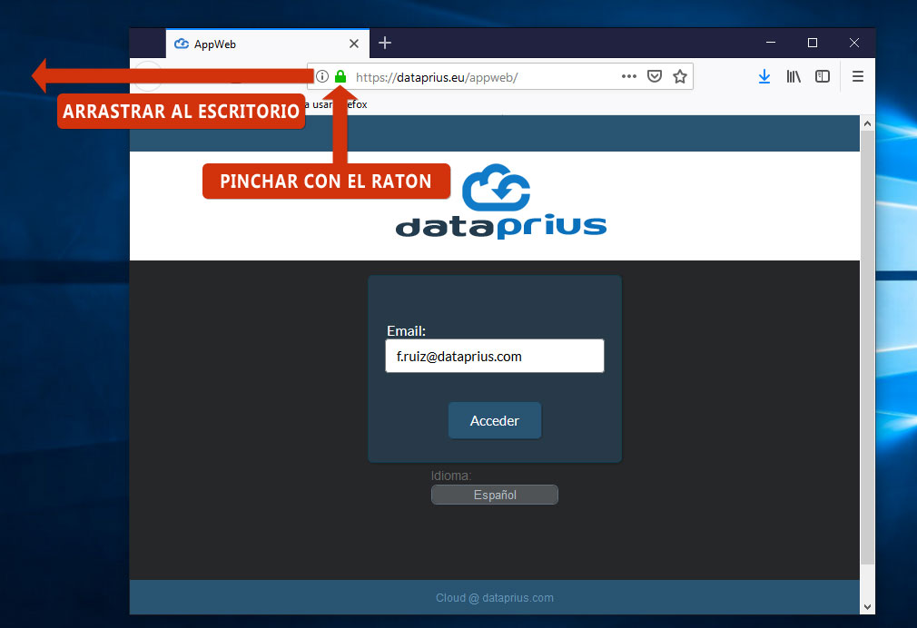
Task: Open the Library menu icon
Action: [x=793, y=76]
